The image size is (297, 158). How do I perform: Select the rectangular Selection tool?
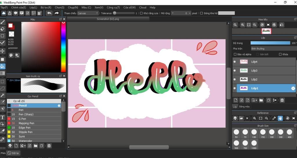click(x=2, y=82)
